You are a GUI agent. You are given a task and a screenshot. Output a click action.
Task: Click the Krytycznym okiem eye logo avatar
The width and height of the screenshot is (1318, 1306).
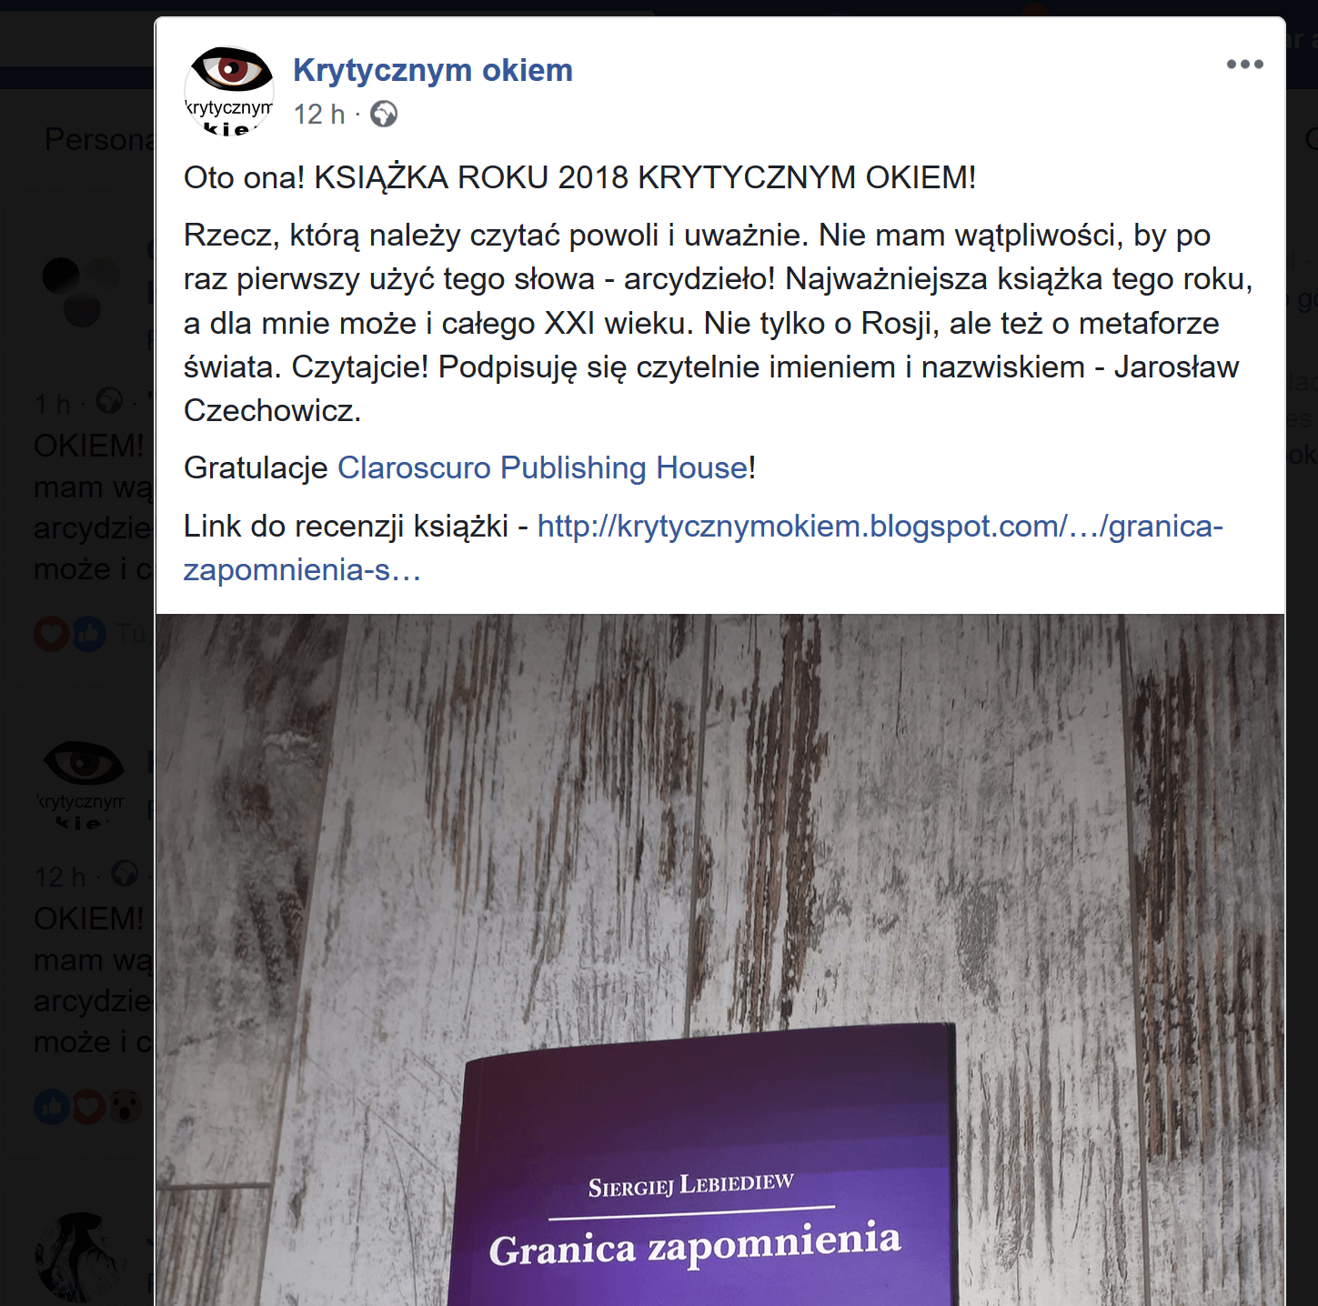click(x=229, y=90)
